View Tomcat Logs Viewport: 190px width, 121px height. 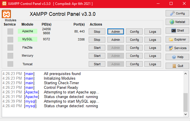coord(153,64)
